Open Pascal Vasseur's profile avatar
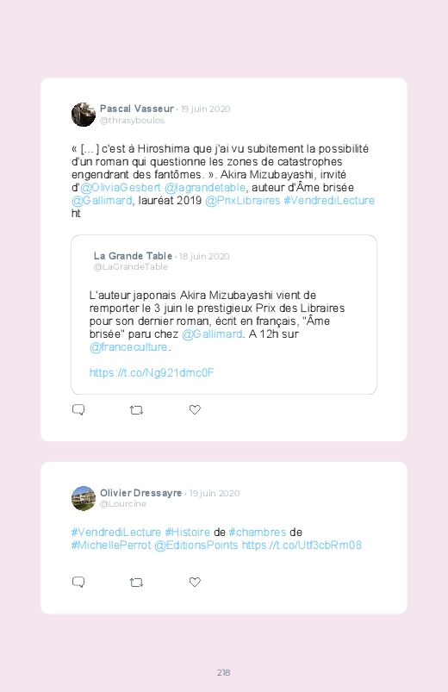 coord(84,115)
